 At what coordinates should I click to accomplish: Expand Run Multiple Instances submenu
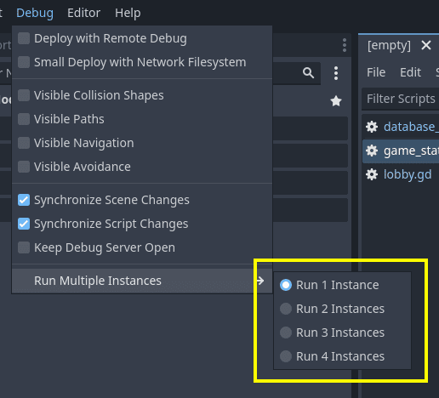point(142,281)
